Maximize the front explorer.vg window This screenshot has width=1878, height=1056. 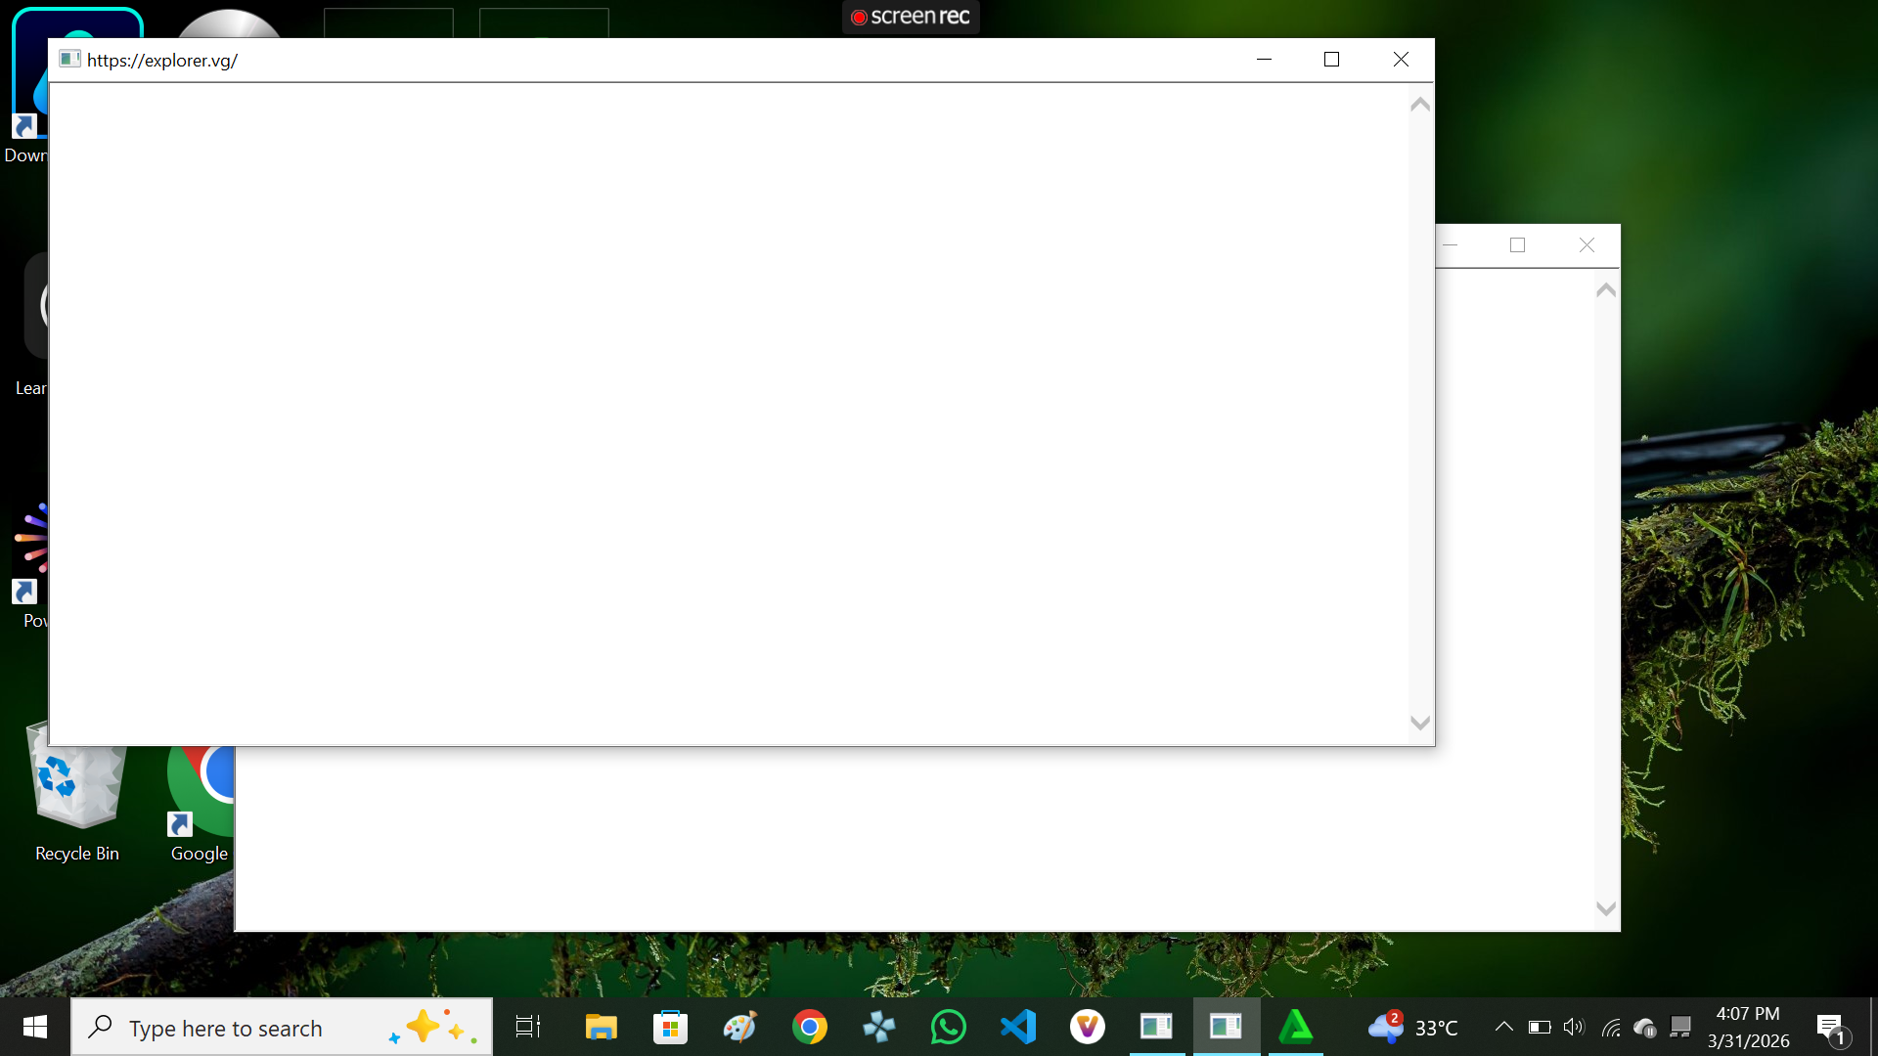[x=1331, y=60]
